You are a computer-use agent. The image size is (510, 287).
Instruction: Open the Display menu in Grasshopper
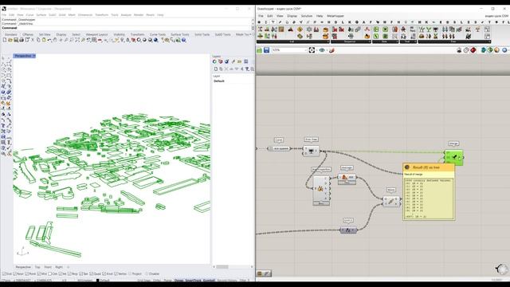[292, 16]
